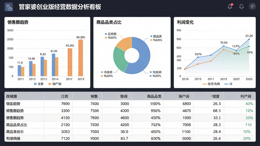Click the orange donut segment
The height and width of the screenshot is (146, 260).
click(125, 43)
